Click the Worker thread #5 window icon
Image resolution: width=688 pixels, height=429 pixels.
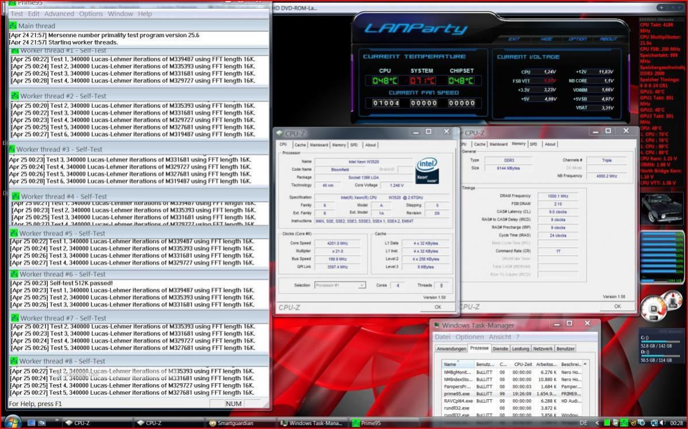pyautogui.click(x=14, y=233)
